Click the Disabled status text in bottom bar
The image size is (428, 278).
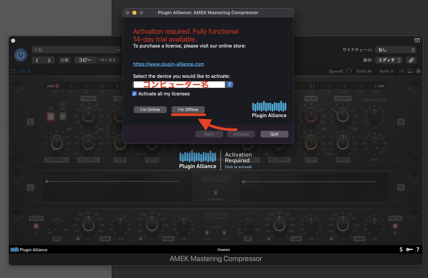tap(224, 250)
